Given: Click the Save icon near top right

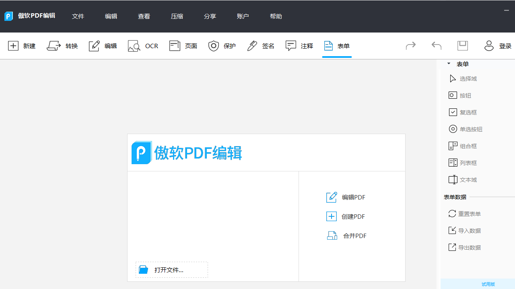Looking at the screenshot, I should [462, 45].
